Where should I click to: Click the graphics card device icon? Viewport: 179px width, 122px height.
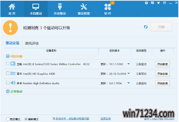click(13, 73)
